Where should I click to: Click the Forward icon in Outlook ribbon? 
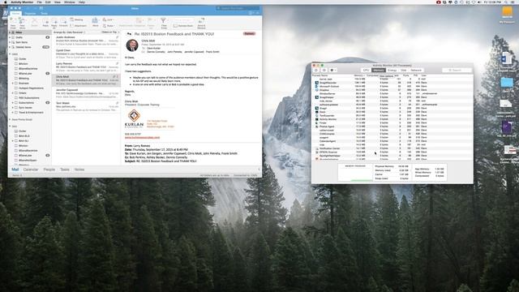pyautogui.click(x=63, y=23)
